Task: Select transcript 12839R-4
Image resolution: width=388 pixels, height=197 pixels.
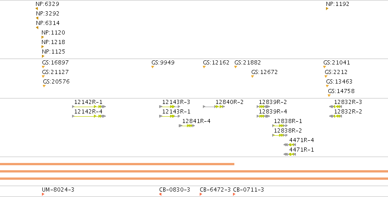Action: tap(263, 116)
